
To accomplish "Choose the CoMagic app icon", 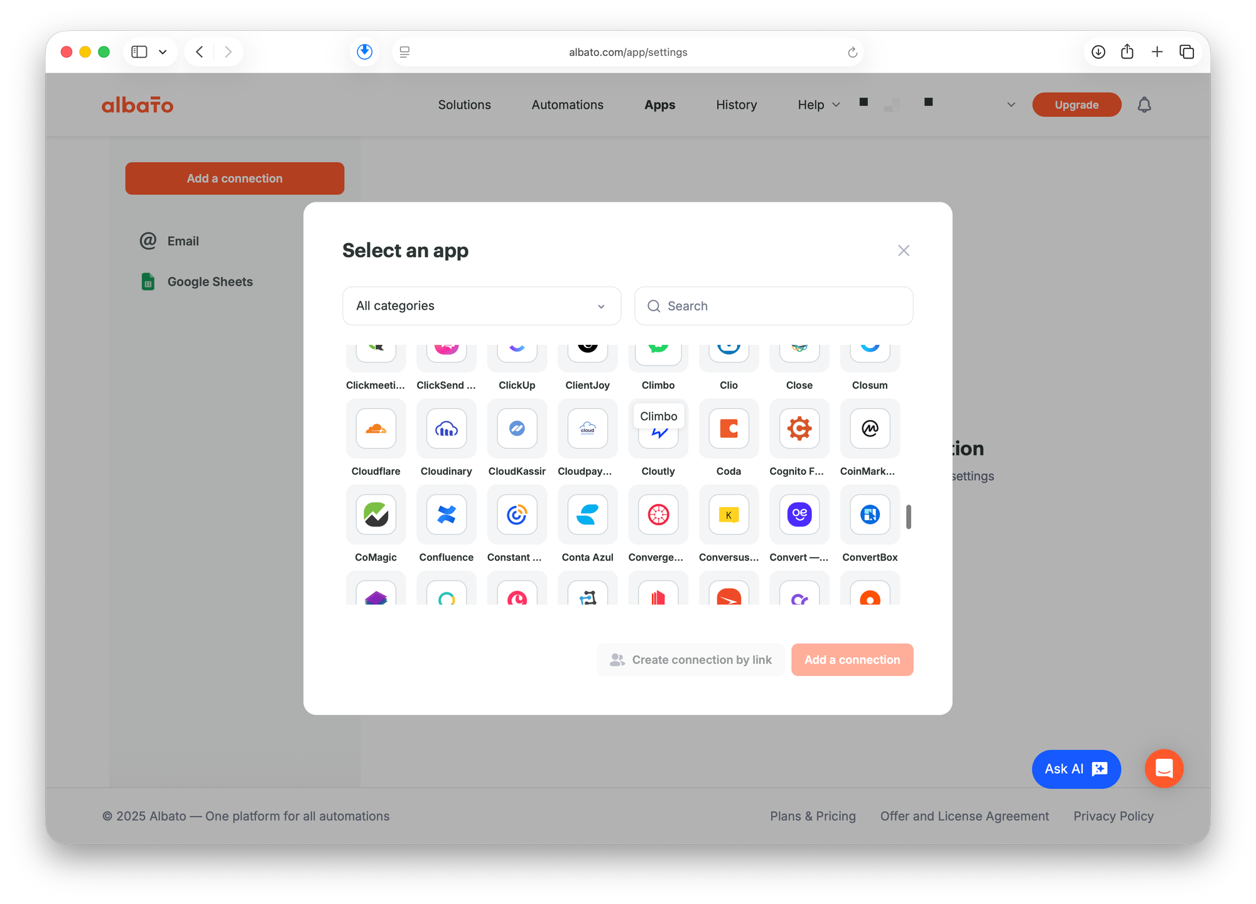I will pyautogui.click(x=376, y=515).
